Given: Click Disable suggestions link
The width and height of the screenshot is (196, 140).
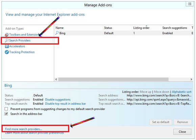Looking at the screenshot, I should pos(58,100).
